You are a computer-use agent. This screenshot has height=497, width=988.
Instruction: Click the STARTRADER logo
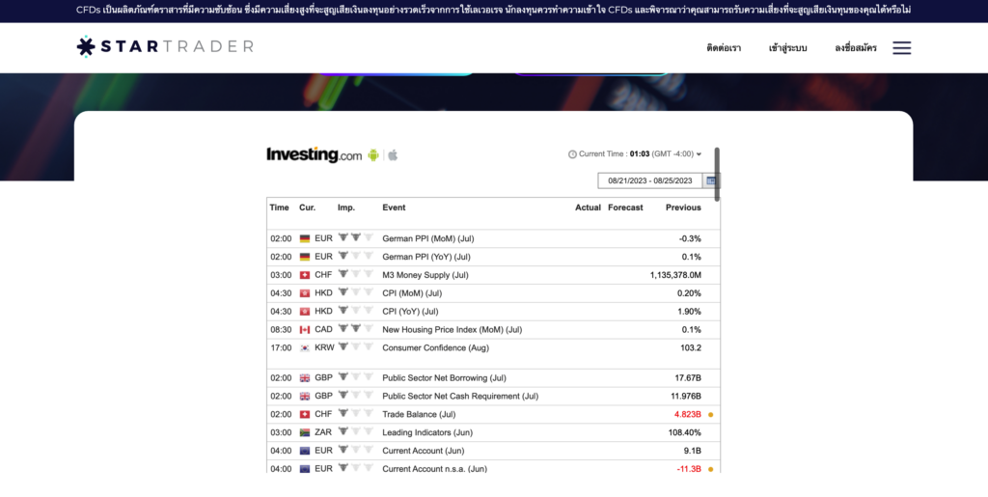coord(165,46)
